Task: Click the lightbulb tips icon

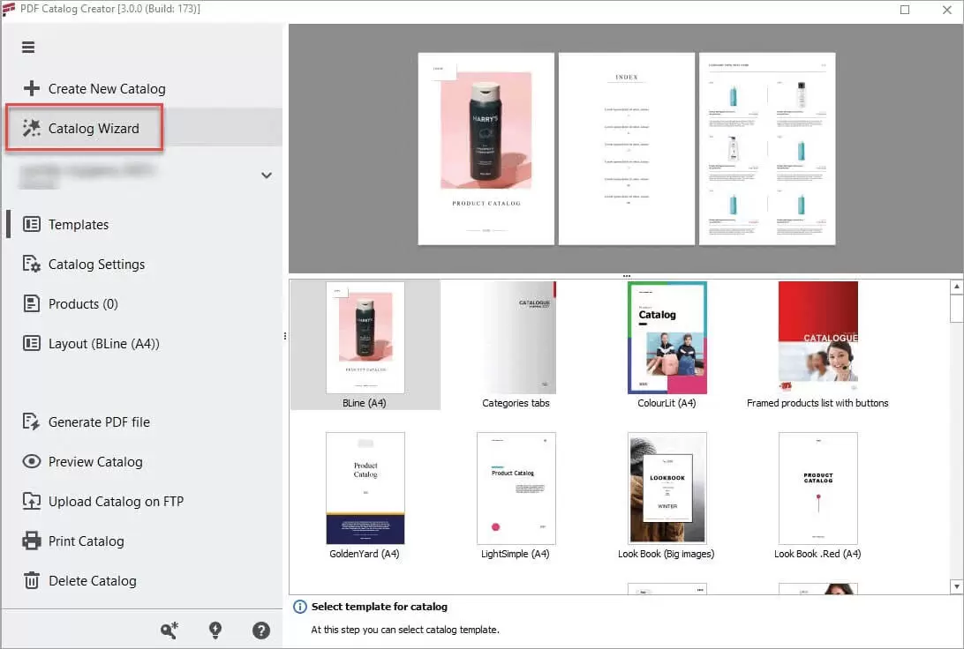Action: point(215,630)
